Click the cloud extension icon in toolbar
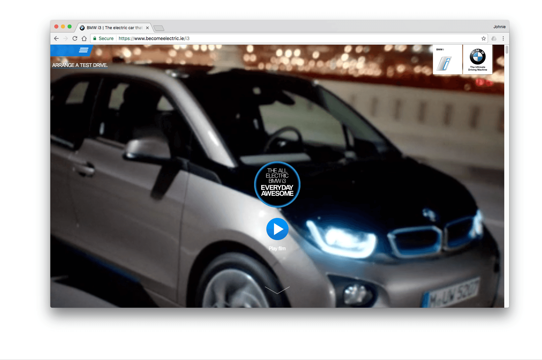This screenshot has width=542, height=360. [x=494, y=38]
